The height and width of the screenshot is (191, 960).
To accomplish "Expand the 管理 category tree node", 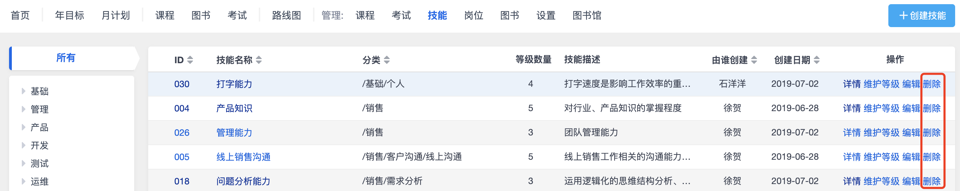I will (x=24, y=109).
